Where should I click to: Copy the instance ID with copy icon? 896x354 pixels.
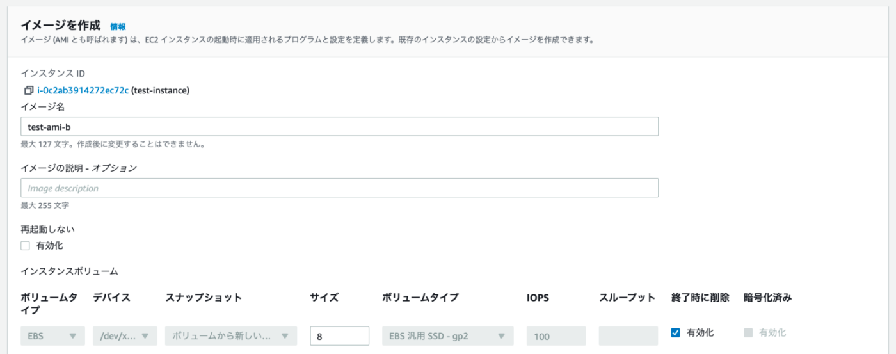point(28,90)
